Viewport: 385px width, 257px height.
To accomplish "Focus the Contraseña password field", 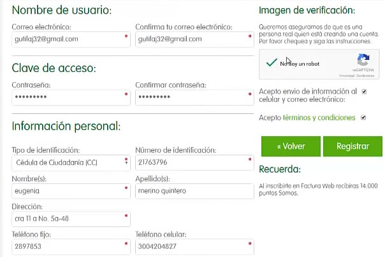I will [x=71, y=97].
